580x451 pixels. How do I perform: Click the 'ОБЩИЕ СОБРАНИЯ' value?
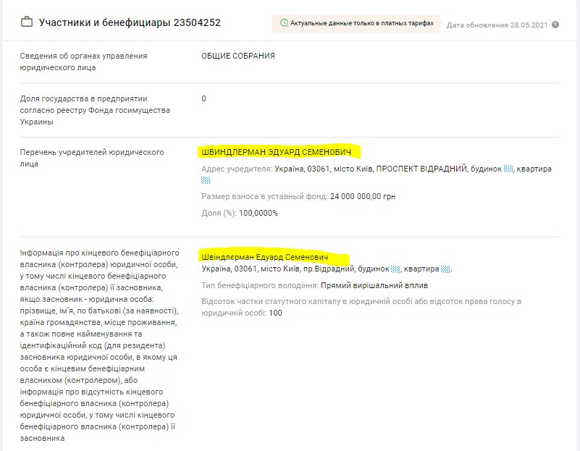pos(238,56)
